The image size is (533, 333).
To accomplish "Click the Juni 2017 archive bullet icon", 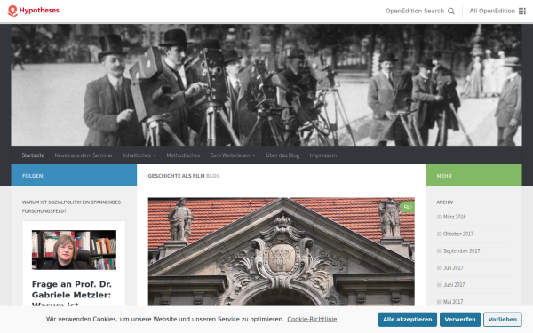I will 439,285.
